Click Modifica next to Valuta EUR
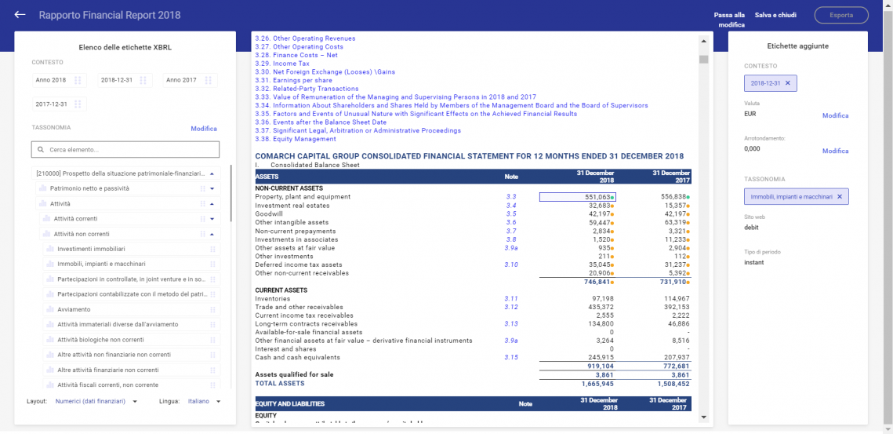This screenshot has height=434, width=893. tap(835, 116)
